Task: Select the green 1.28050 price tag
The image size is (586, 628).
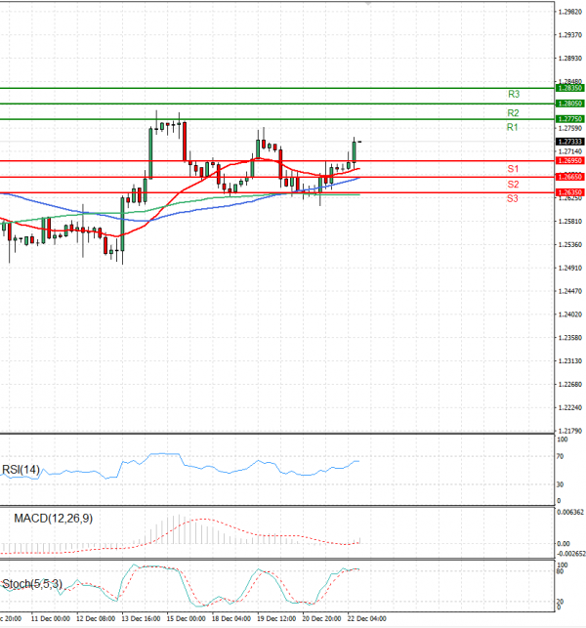Action: tap(570, 104)
